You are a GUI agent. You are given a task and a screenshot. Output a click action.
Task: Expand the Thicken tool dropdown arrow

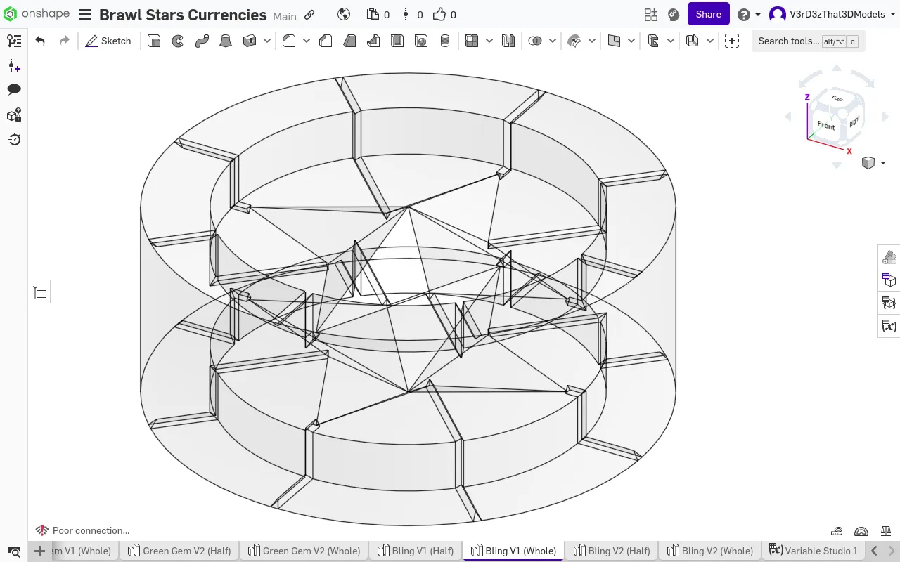click(267, 41)
